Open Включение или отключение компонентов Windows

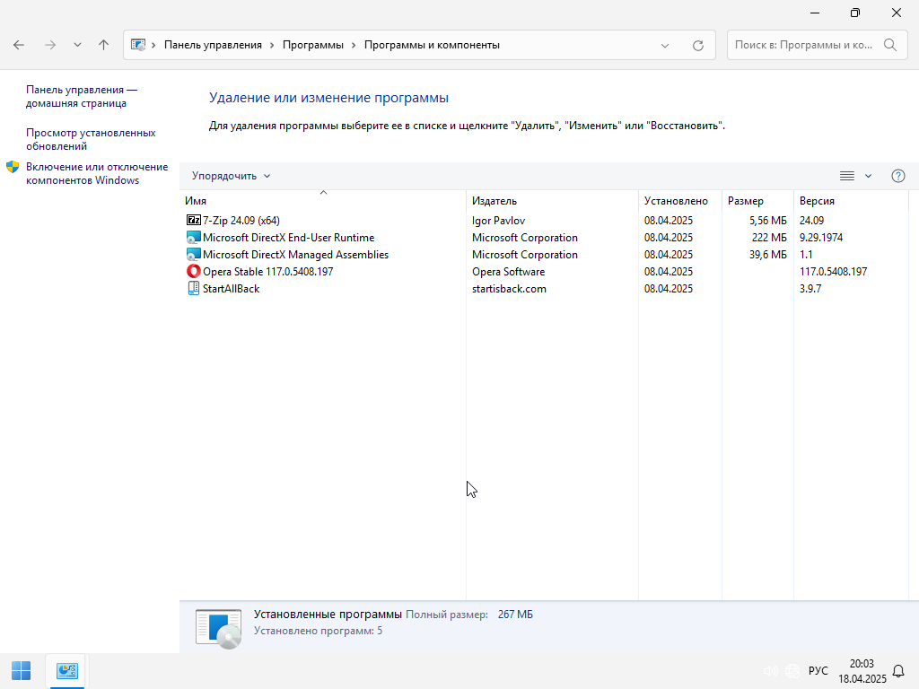97,173
